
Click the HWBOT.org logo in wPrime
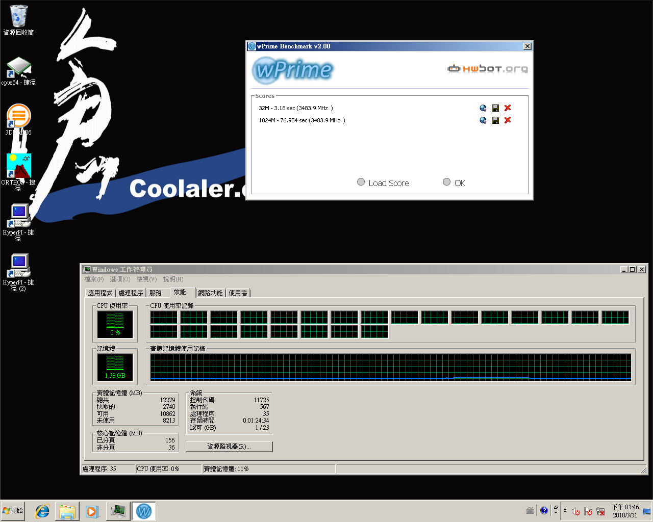tap(487, 69)
